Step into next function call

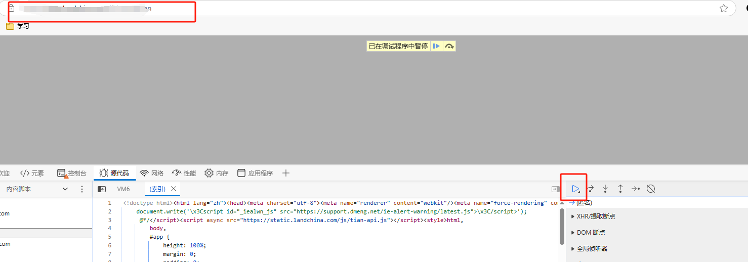(605, 189)
